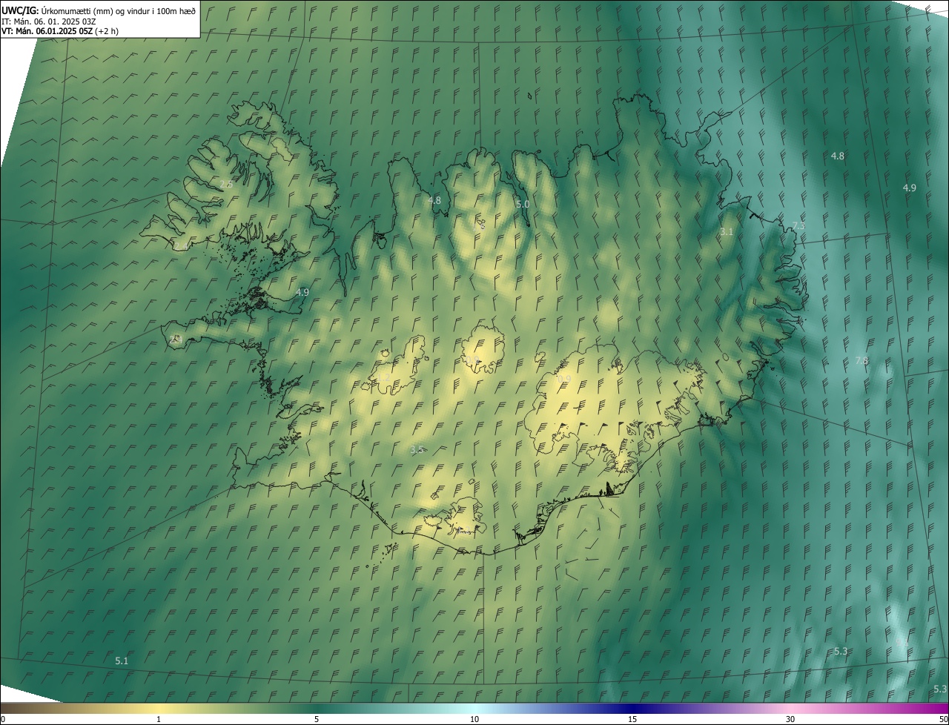This screenshot has height=725, width=949.
Task: Select the initial time line "IT: Mán. 06. 01. 2025 03Z"
Action: click(49, 21)
